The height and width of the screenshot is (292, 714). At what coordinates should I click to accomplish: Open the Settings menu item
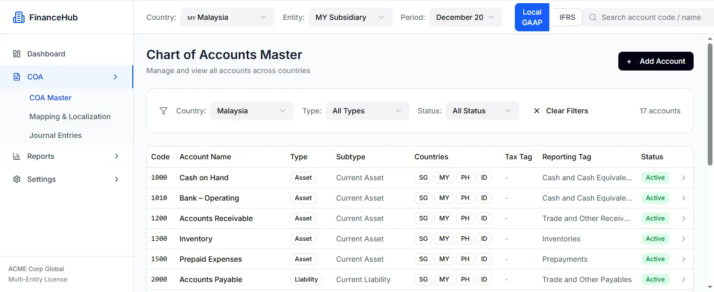tap(66, 179)
